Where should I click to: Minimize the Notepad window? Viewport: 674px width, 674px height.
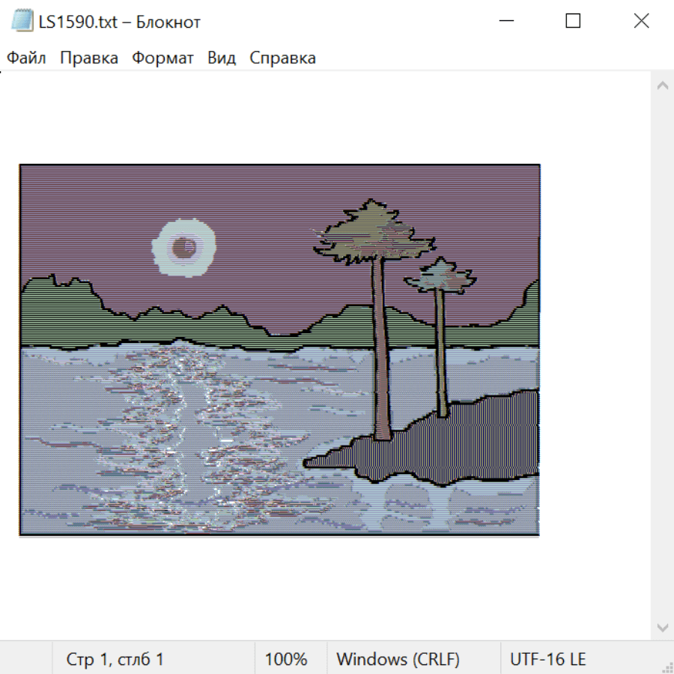506,21
